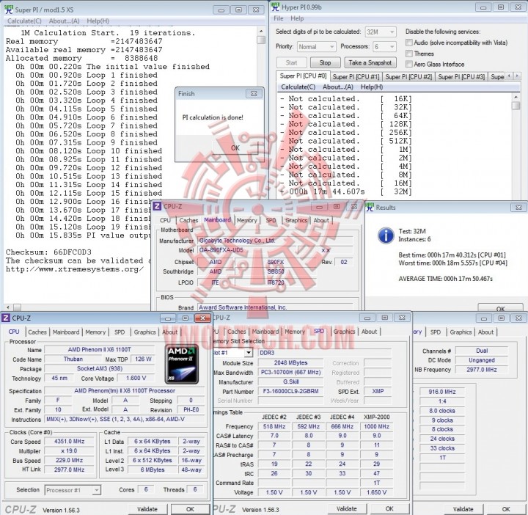Click Super PI horizontal scroll left arrow
The height and width of the screenshot is (515, 528).
tap(8, 307)
